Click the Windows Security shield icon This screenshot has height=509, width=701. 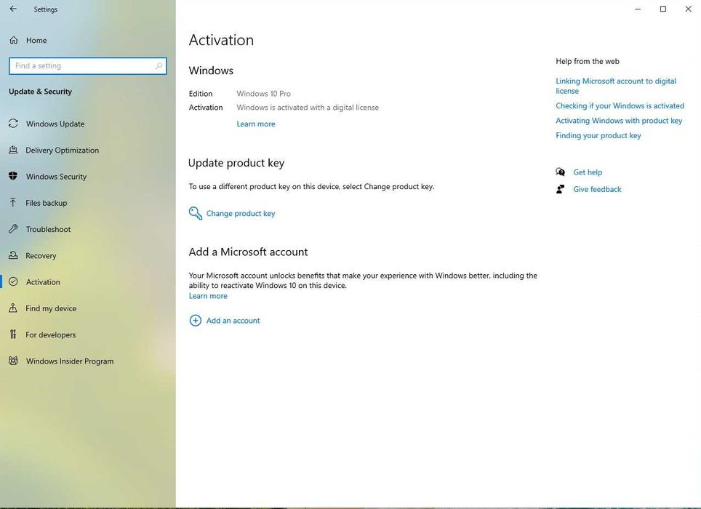tap(13, 176)
